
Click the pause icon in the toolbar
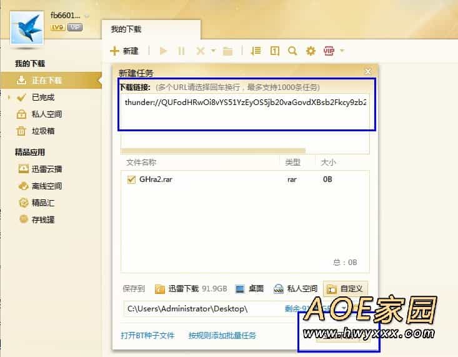[x=181, y=51]
